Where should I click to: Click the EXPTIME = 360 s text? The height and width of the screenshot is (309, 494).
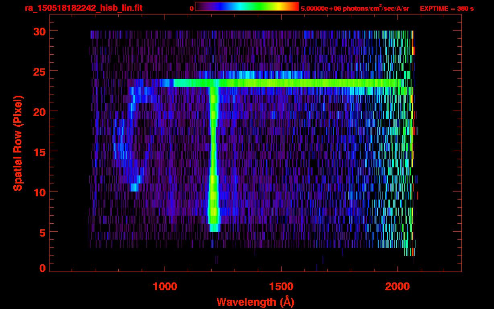[447, 8]
